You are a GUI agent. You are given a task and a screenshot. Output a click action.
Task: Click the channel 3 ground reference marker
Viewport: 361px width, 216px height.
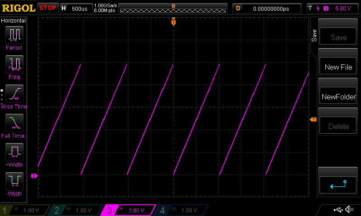[x=34, y=175]
